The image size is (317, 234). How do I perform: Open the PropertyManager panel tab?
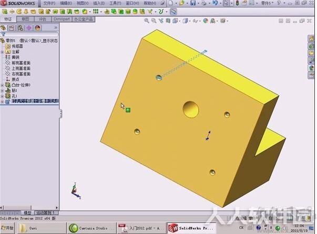point(12,28)
